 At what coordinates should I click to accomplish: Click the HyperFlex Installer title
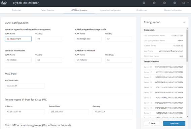pos(26,3)
